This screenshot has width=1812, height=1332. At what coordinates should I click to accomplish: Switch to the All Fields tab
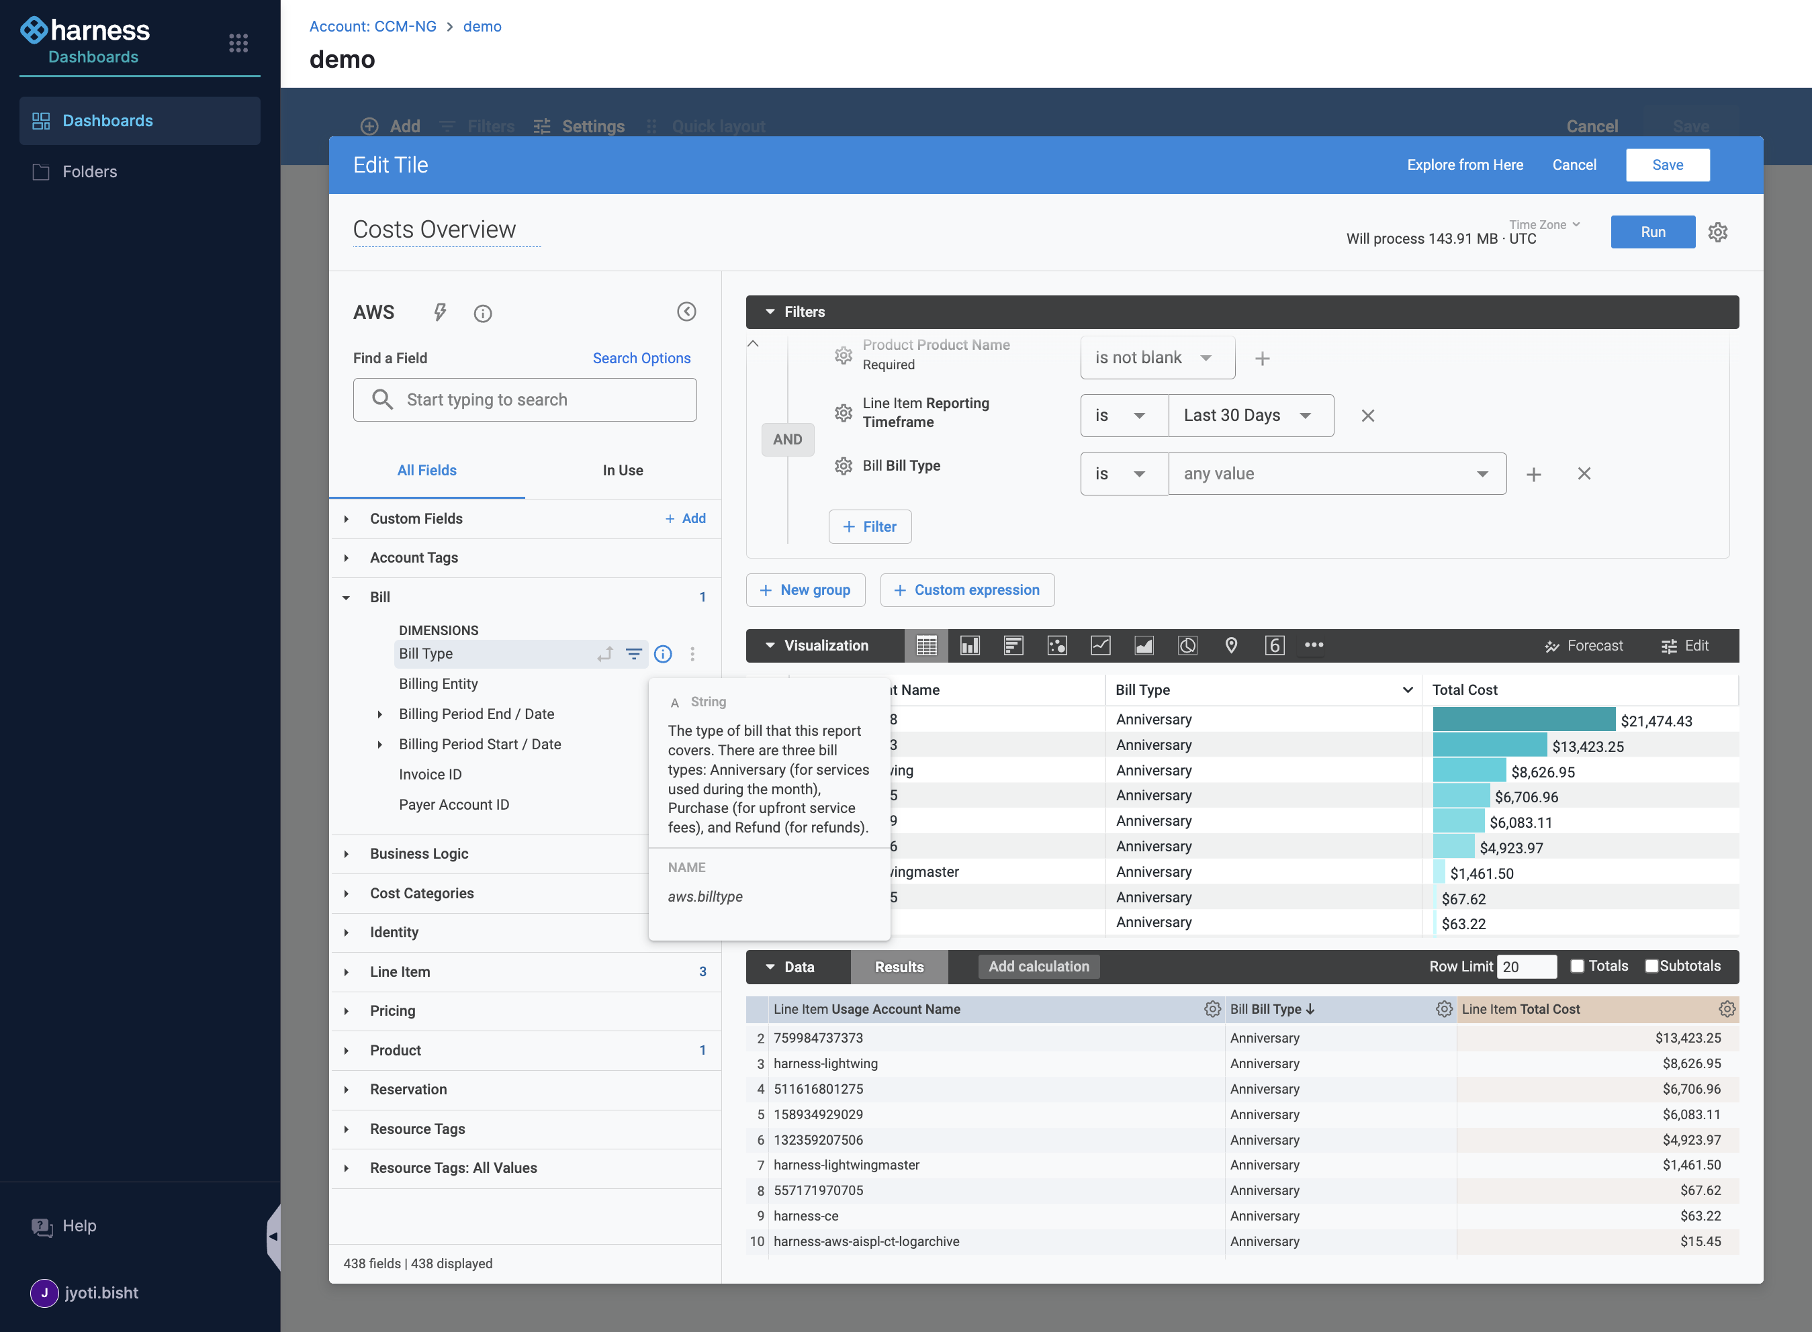pos(426,471)
